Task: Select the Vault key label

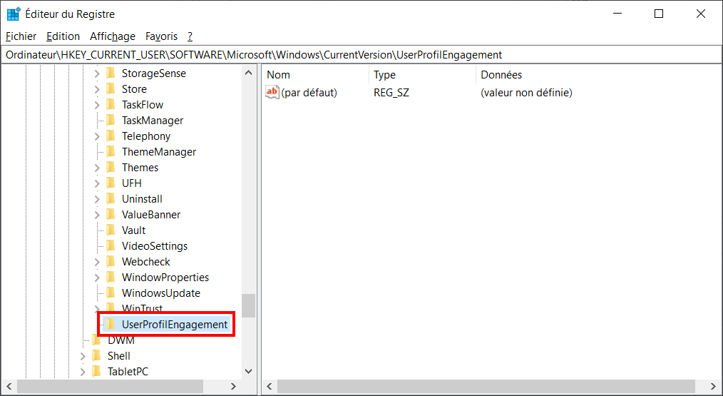Action: [x=133, y=230]
